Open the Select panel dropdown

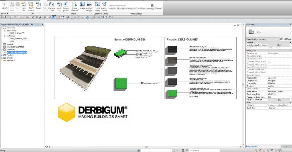[x=4, y=13]
